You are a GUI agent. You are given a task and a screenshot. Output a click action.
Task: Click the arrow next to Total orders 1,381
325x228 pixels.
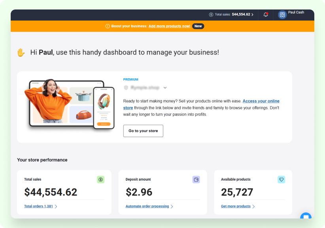point(56,206)
